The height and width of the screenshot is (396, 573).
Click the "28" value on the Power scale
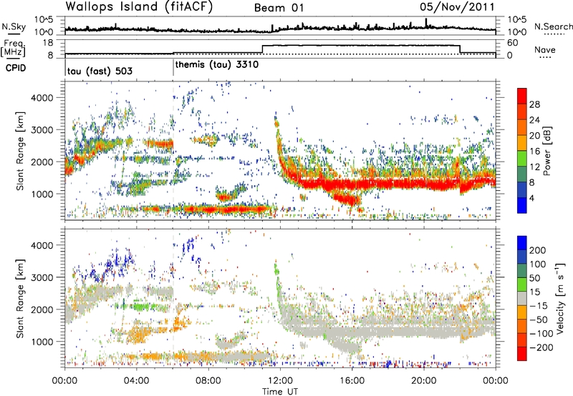pyautogui.click(x=534, y=104)
